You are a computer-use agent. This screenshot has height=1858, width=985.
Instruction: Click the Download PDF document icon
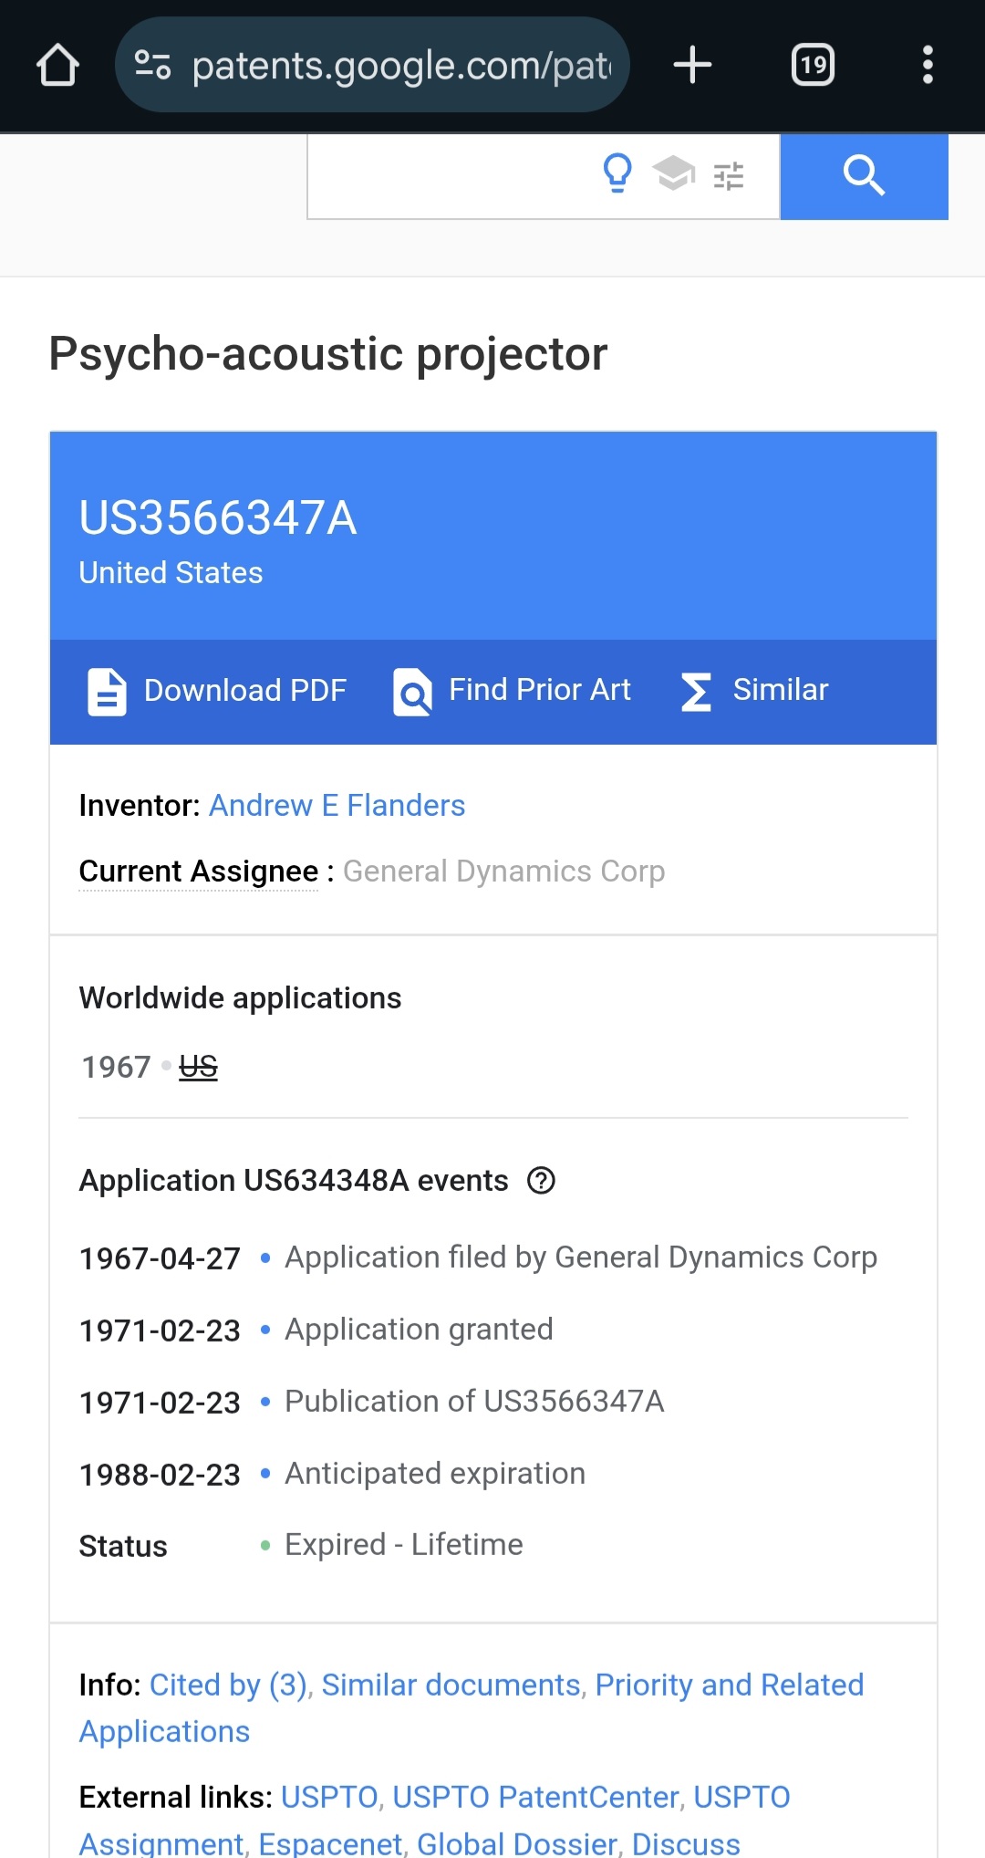point(107,691)
